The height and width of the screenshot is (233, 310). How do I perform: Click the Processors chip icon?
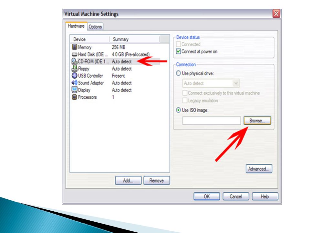74,97
